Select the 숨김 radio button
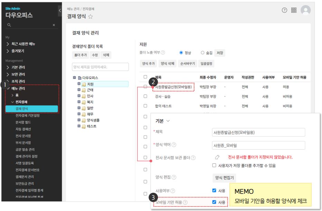Image resolution: width=322 pixels, height=211 pixels. point(202,53)
